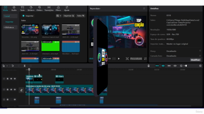Mute the main video track
The image size is (204, 114).
(x=15, y=89)
